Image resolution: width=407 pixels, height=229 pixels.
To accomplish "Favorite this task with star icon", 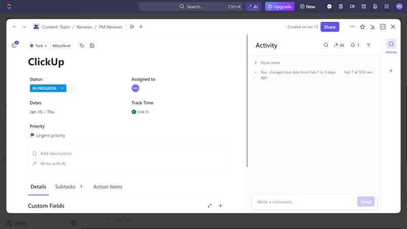I will 362,27.
